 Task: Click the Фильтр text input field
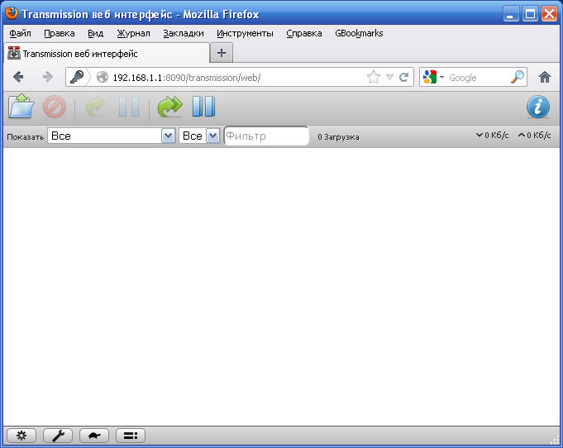tap(265, 136)
